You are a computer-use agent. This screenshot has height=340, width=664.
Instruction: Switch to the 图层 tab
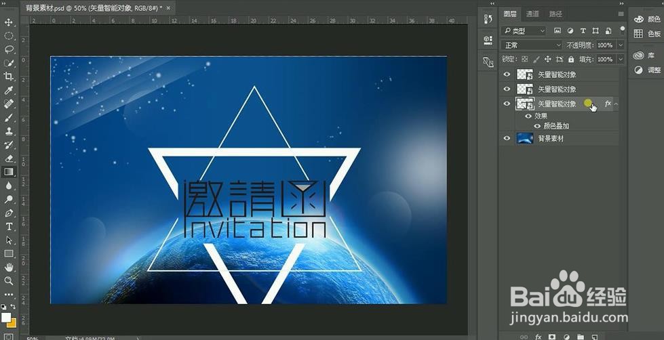(x=510, y=14)
